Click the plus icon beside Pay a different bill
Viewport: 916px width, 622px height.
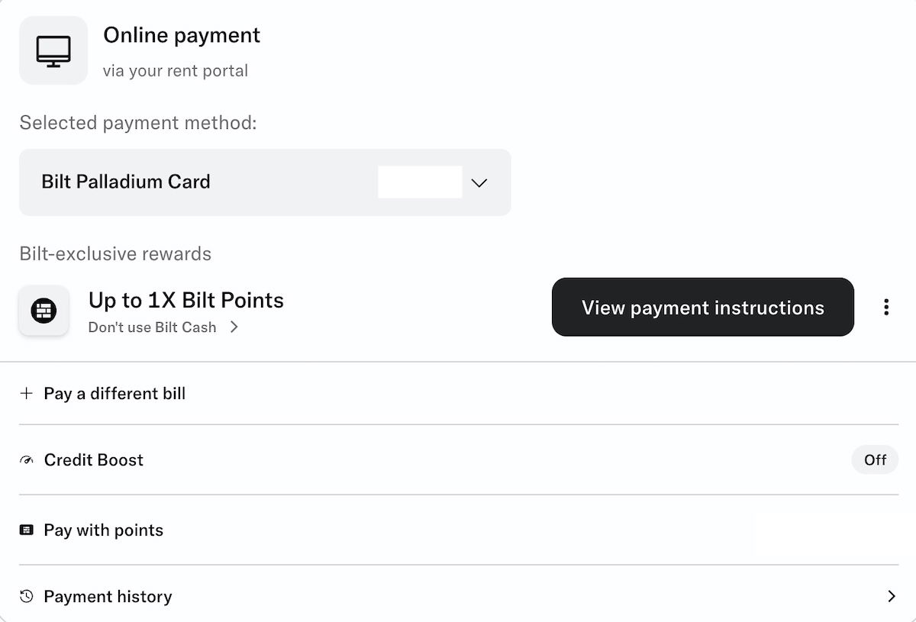coord(27,394)
